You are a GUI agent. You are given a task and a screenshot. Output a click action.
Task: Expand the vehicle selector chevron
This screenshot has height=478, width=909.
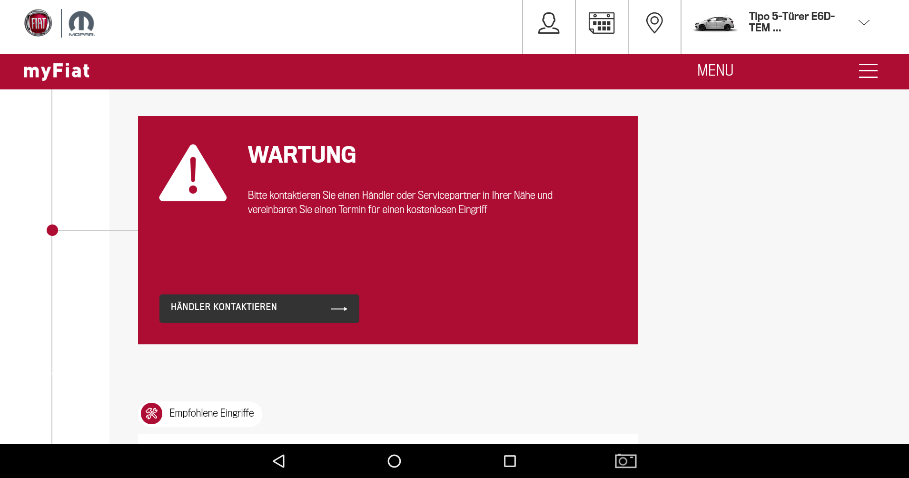tap(864, 22)
